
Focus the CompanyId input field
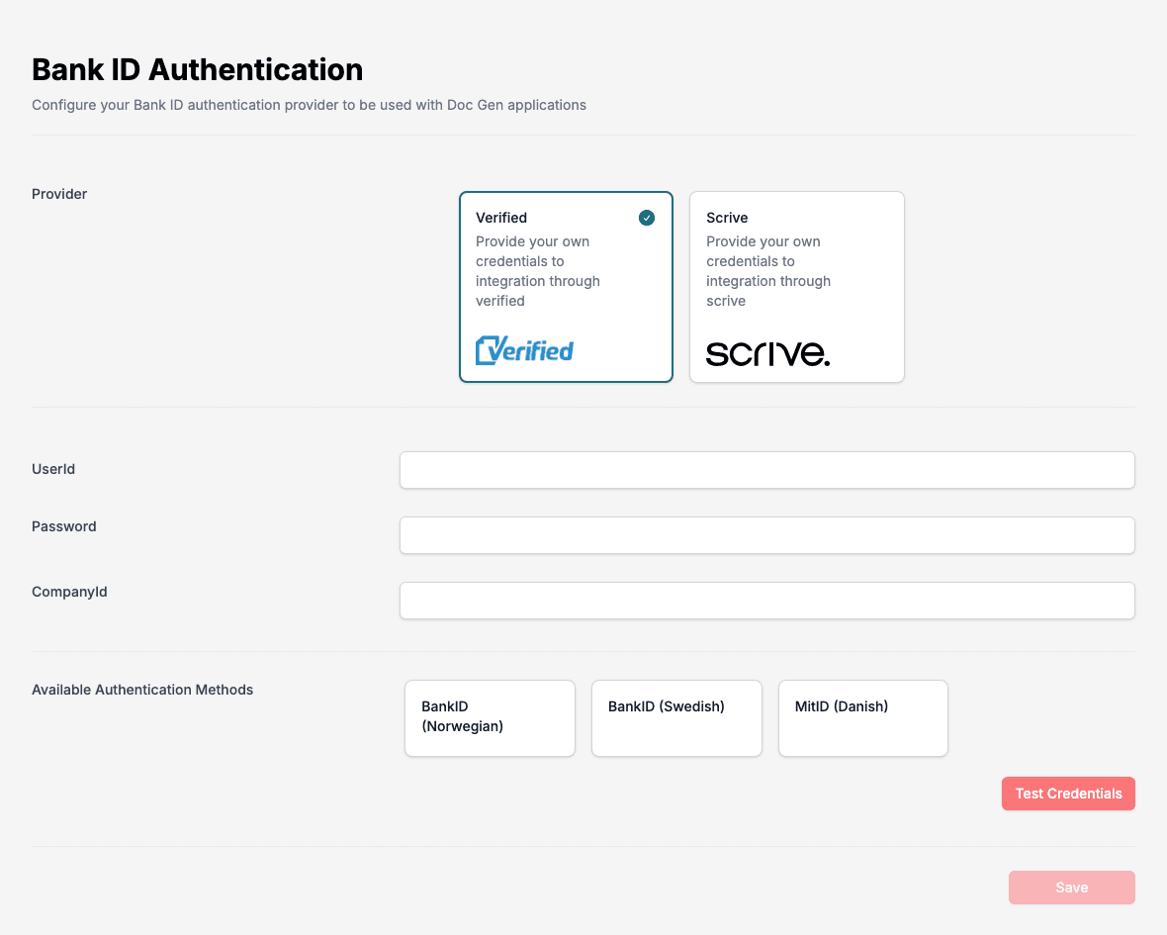[766, 601]
